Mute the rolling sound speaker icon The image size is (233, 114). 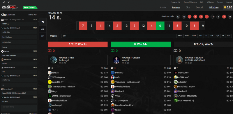click(x=61, y=13)
